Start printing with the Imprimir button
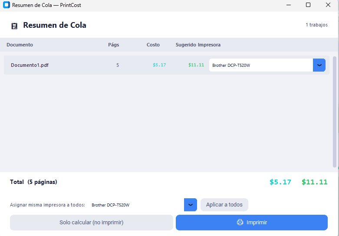 (252, 223)
